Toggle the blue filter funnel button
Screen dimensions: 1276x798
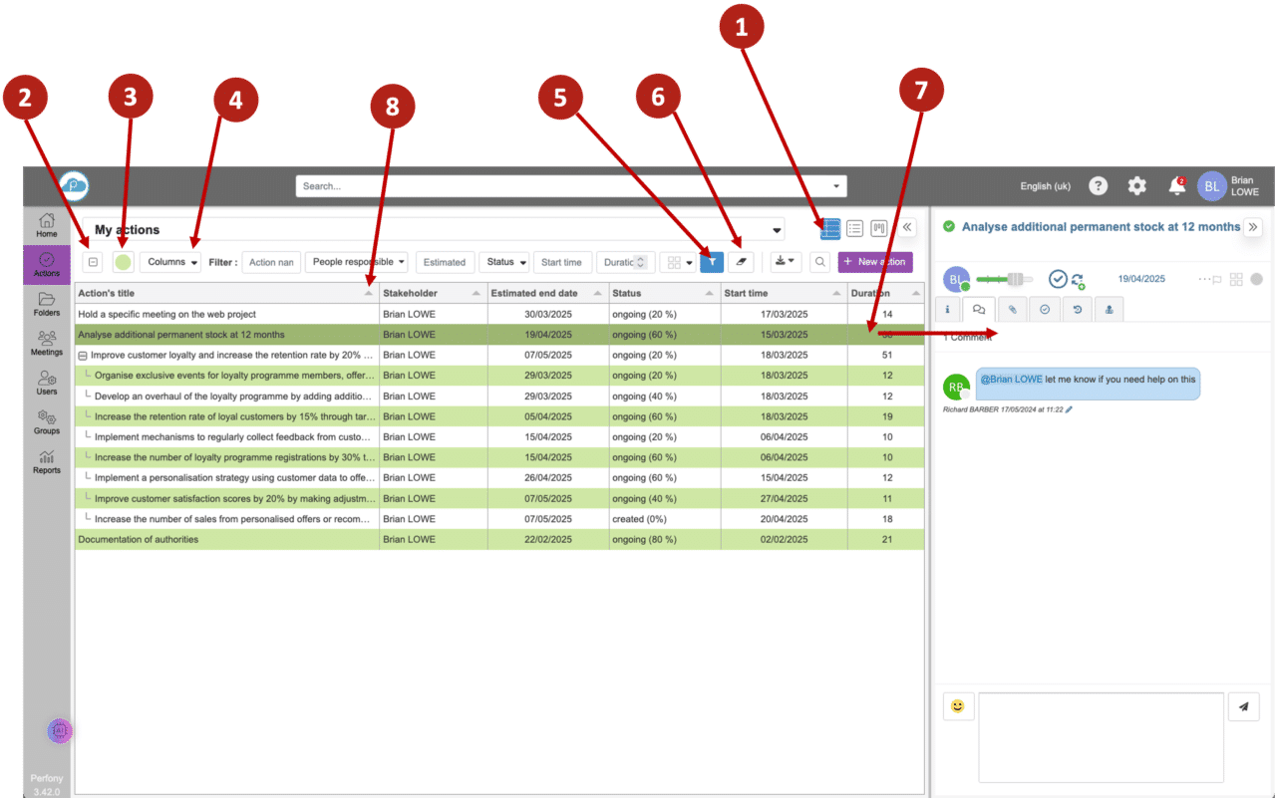(x=712, y=261)
